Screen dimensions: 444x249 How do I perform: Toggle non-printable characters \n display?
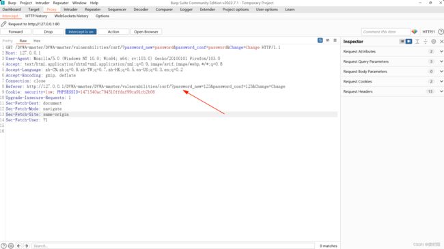327,40
